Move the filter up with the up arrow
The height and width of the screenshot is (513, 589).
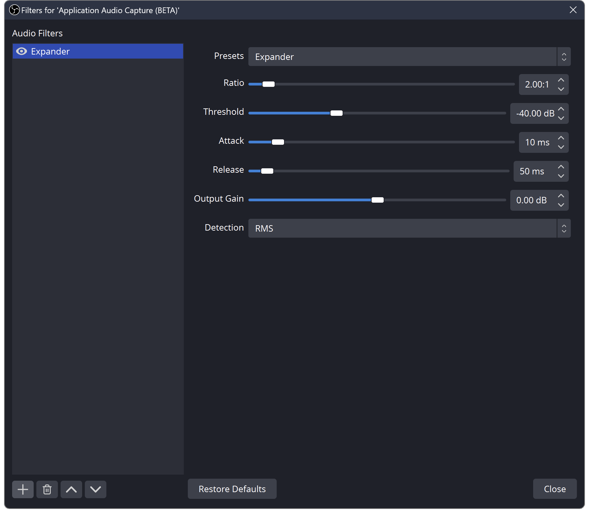pos(71,489)
